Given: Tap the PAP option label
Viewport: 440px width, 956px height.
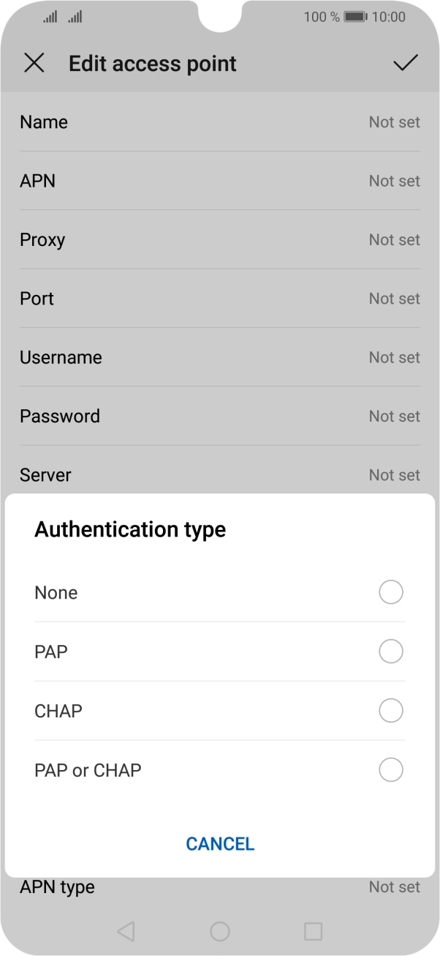Looking at the screenshot, I should [51, 651].
